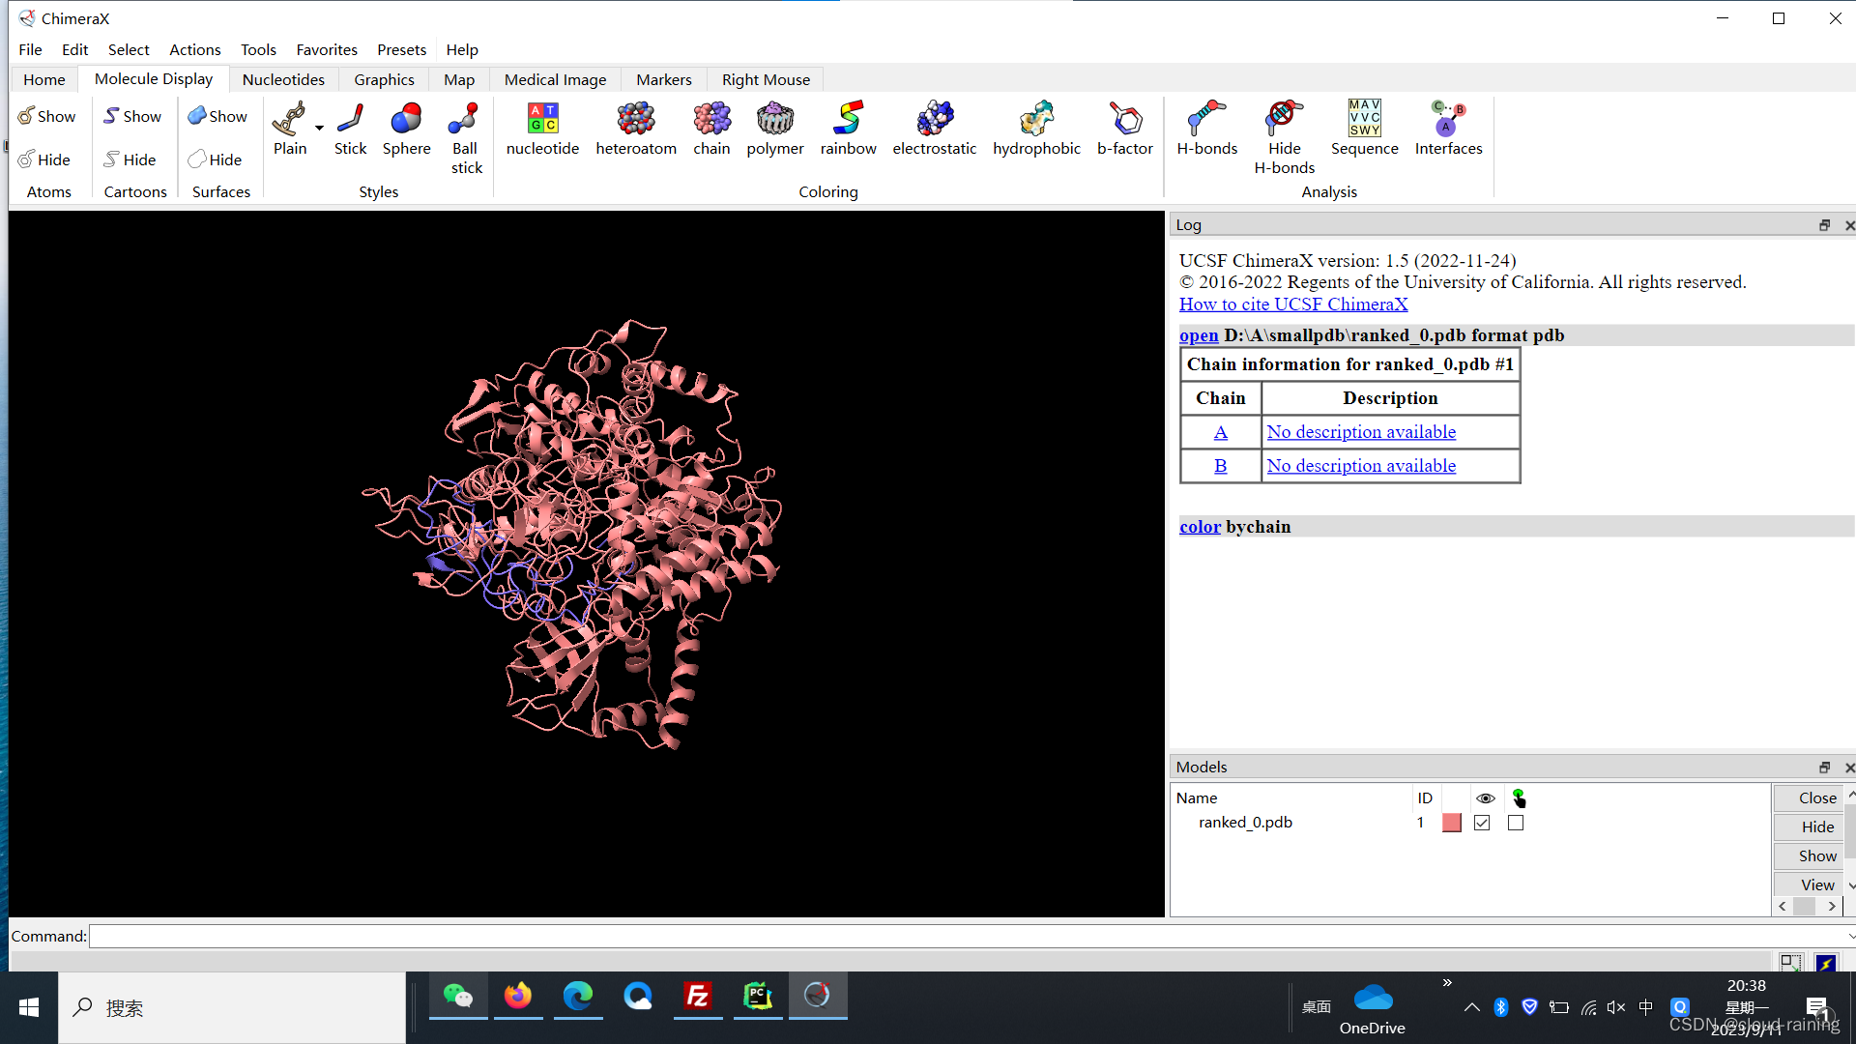Screen dimensions: 1856x1044
Task: Click the ranked_0.pdb model color swatch
Action: tap(1451, 823)
